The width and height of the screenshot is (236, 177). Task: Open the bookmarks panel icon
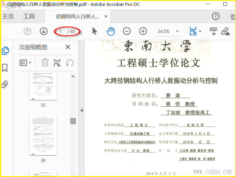point(5,68)
